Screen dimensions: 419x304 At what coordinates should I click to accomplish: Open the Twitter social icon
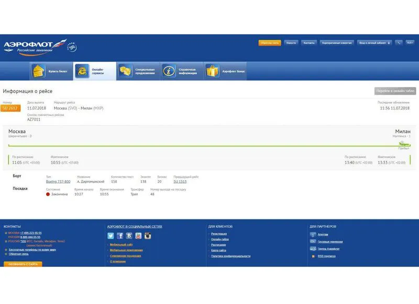pyautogui.click(x=111, y=236)
